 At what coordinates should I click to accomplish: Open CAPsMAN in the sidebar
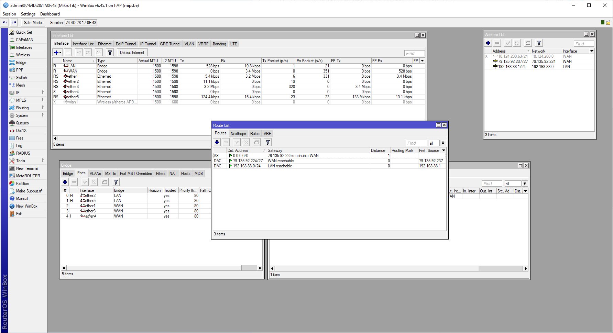click(24, 40)
